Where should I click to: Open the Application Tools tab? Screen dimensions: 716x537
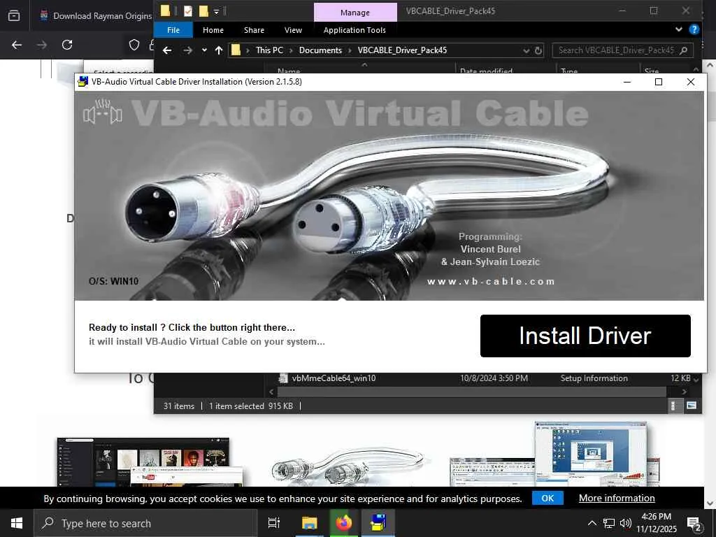[x=355, y=30]
